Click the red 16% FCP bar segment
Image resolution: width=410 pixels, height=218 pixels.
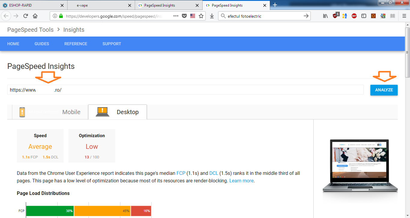[141, 211]
